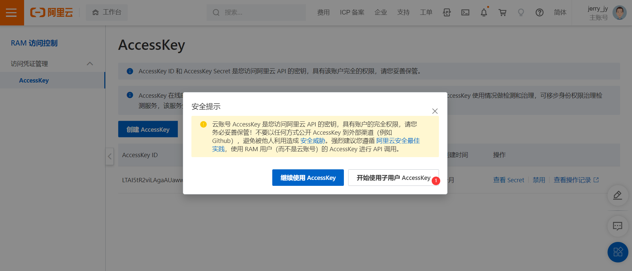Open the 企业 menu
This screenshot has height=271, width=632.
[381, 13]
